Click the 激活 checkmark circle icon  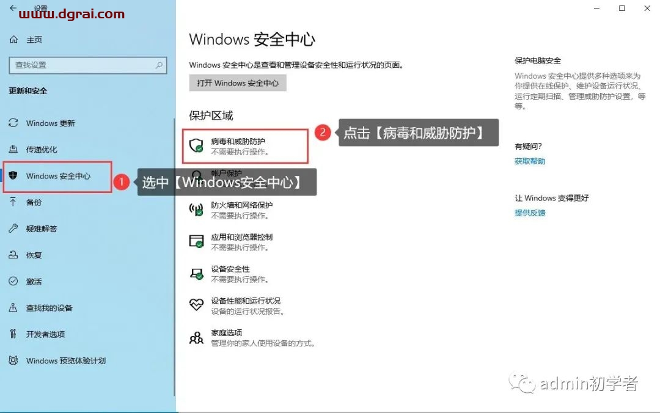pyautogui.click(x=13, y=281)
